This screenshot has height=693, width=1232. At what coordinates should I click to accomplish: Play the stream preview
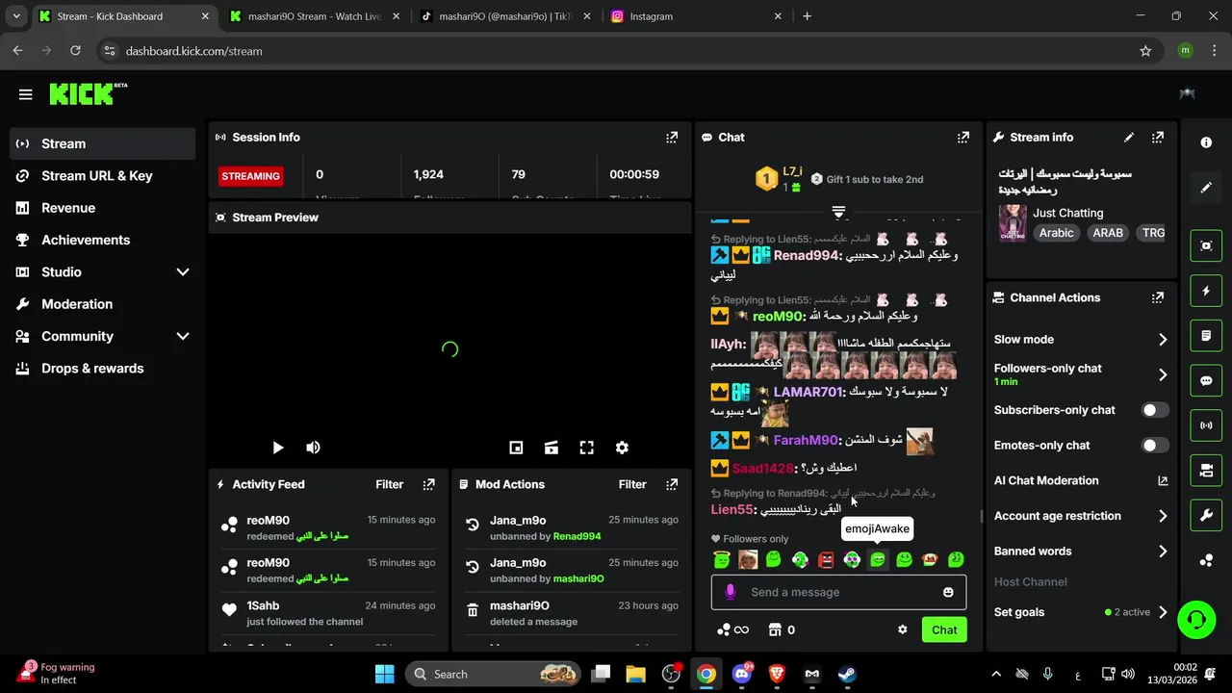pos(277,448)
